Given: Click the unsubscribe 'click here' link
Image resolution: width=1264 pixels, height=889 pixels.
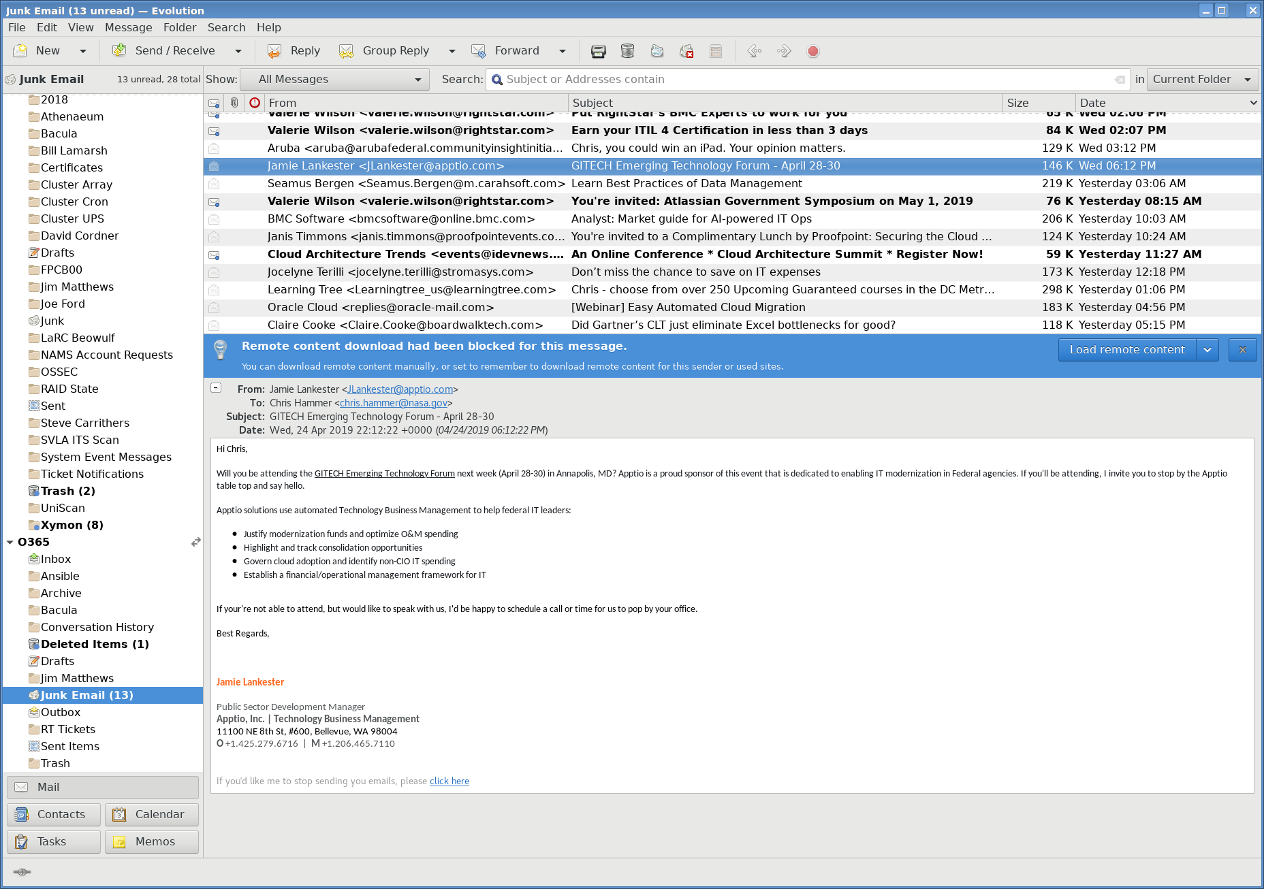Looking at the screenshot, I should tap(449, 781).
